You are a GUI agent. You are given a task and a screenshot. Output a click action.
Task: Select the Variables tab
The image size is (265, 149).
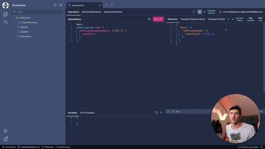pos(72,113)
